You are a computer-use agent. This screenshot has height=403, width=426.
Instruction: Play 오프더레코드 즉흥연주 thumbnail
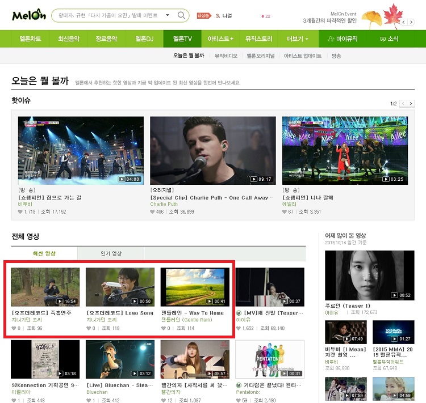tap(45, 287)
